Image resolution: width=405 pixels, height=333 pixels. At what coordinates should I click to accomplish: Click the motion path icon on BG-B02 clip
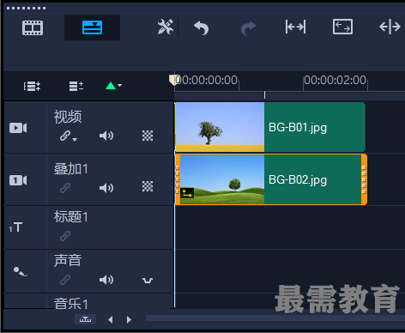tap(187, 193)
